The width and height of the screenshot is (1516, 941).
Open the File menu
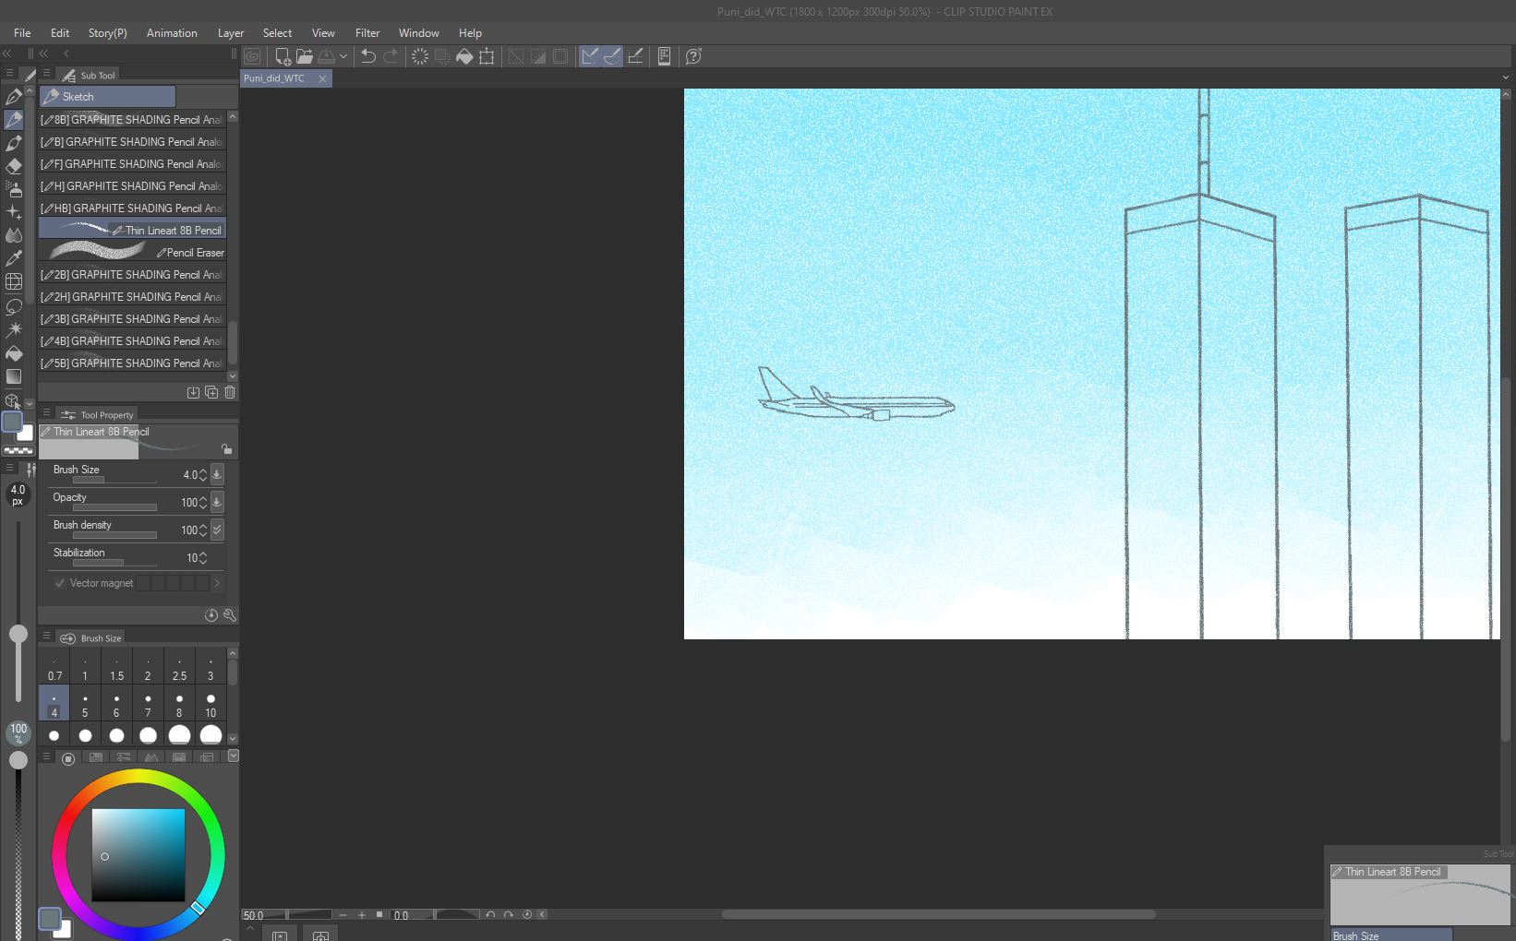point(22,32)
